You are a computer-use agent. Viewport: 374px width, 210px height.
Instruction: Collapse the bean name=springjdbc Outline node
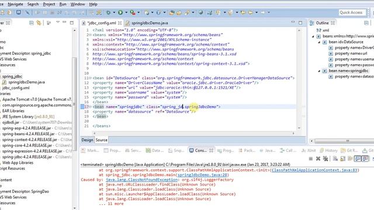[319, 71]
